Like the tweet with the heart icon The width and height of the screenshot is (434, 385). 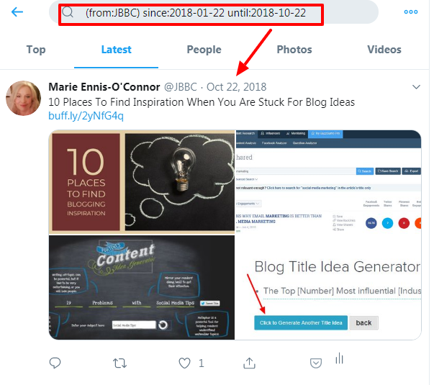tap(185, 363)
